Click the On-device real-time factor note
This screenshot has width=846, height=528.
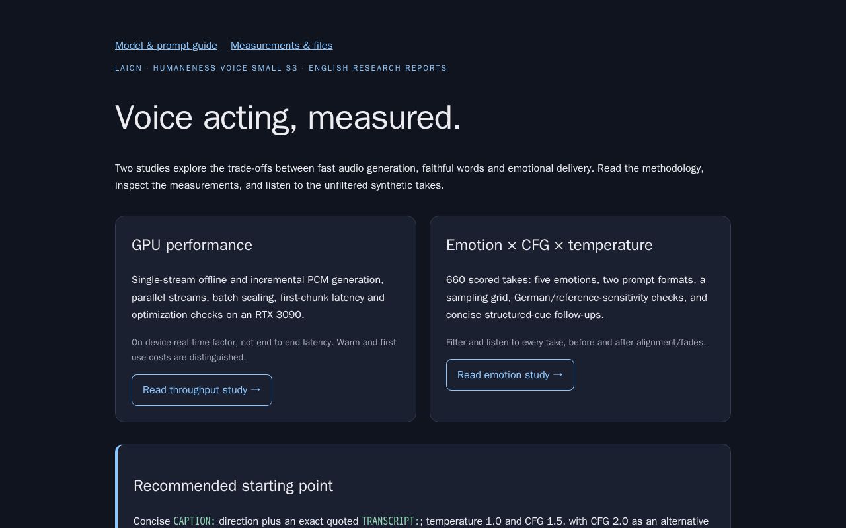(265, 350)
